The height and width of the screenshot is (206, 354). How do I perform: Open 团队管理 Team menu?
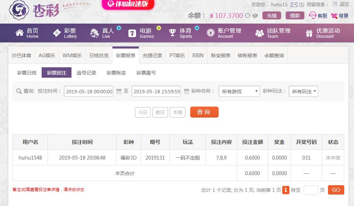coord(273,33)
